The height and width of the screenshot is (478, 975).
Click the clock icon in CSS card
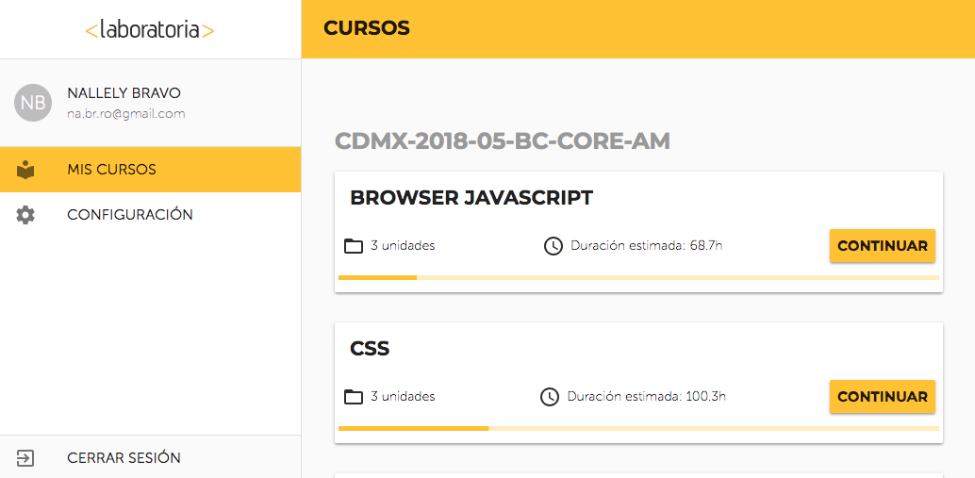point(550,397)
